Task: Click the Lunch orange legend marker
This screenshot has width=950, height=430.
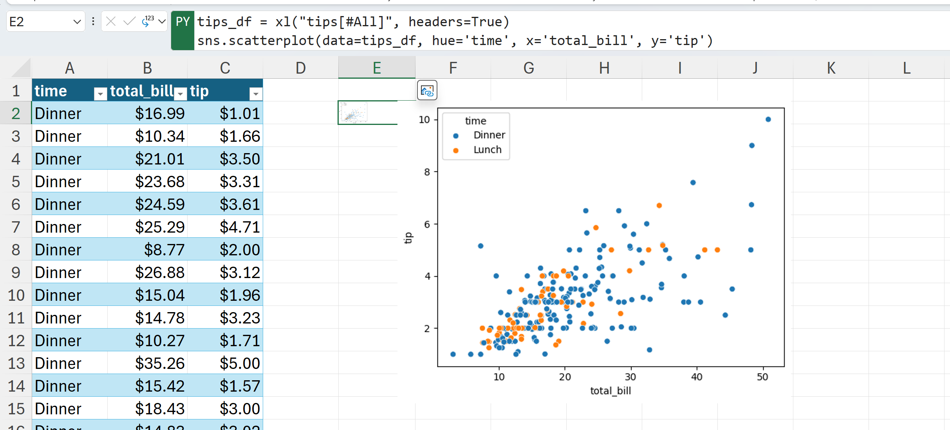Action: pos(456,150)
